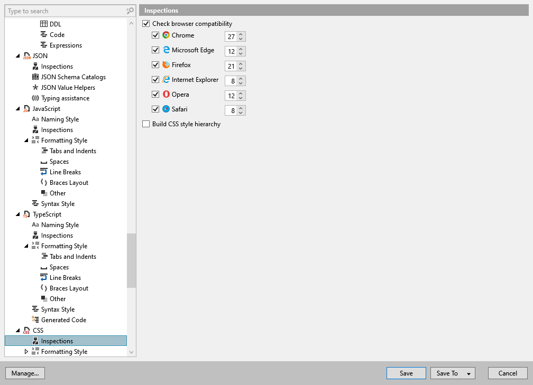The image size is (533, 385).
Task: Collapse the TypeScript tree node
Action: (x=17, y=214)
